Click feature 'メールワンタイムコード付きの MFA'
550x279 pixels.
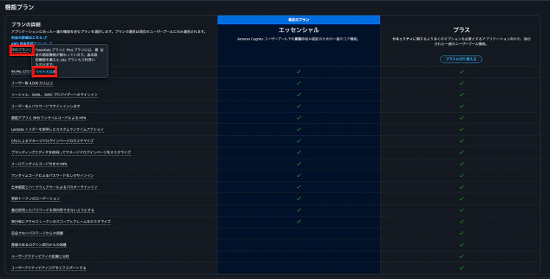39,164
